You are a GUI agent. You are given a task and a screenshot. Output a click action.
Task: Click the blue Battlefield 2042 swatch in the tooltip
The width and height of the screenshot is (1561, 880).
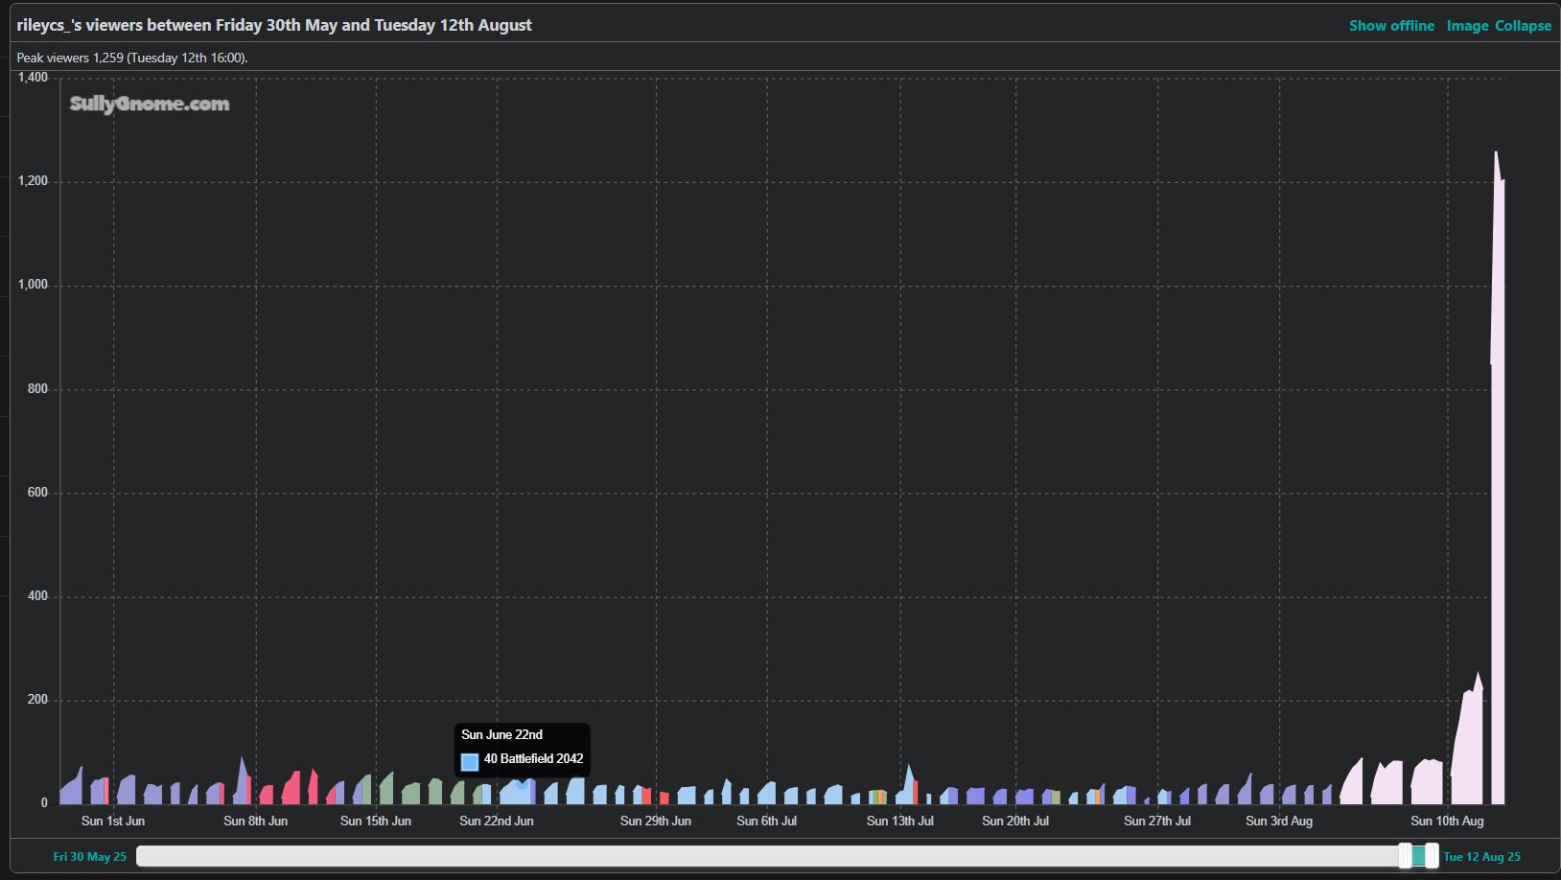click(x=470, y=761)
